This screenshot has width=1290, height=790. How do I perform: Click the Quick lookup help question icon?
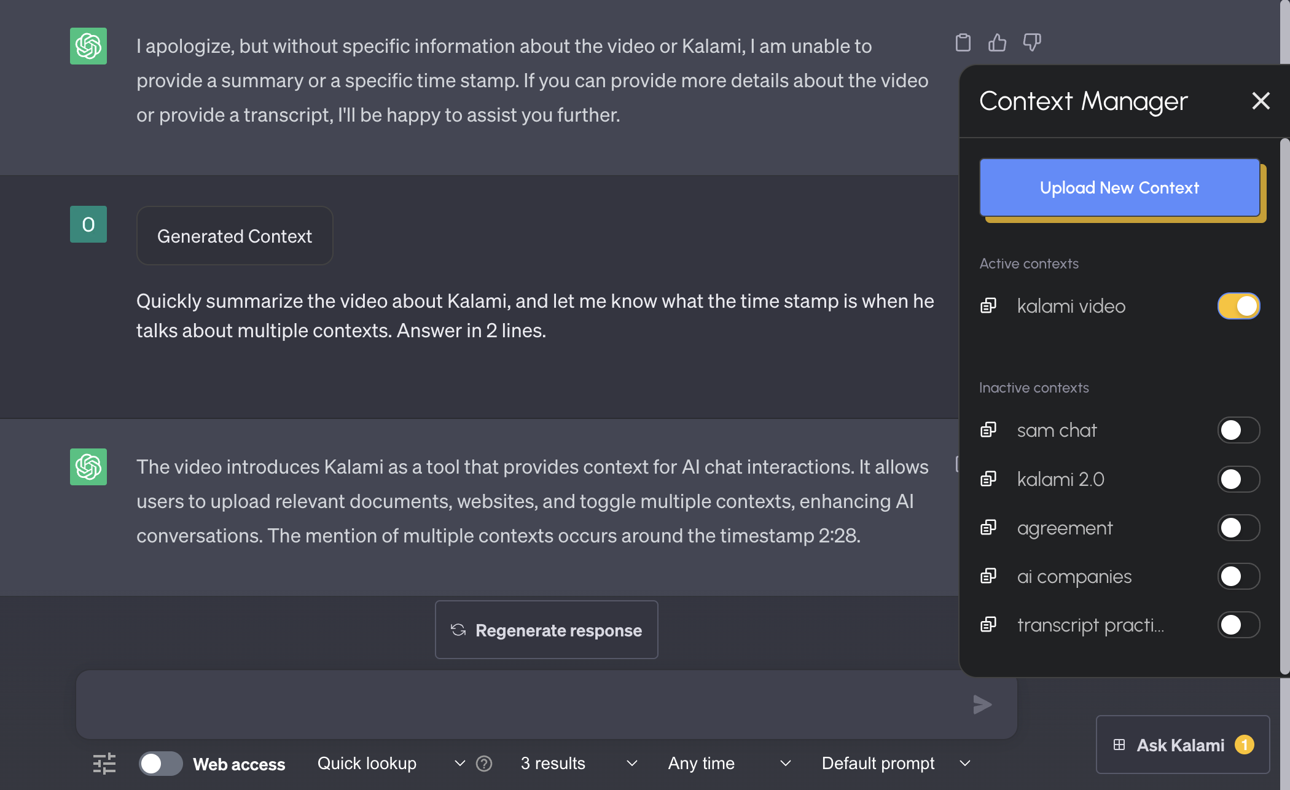[x=484, y=763]
